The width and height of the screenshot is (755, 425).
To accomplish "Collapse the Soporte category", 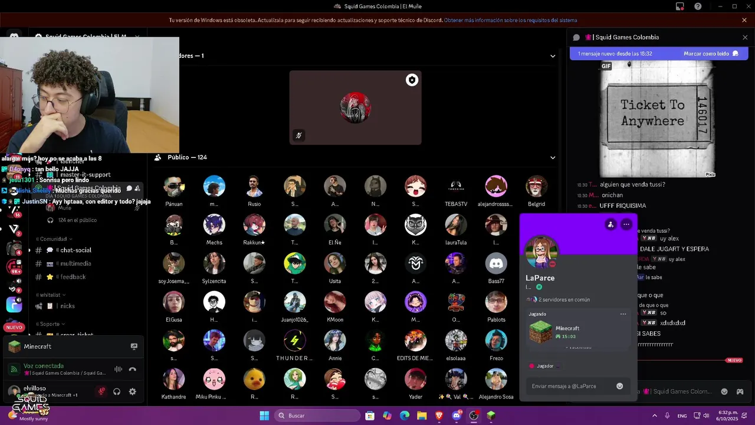I will point(51,324).
